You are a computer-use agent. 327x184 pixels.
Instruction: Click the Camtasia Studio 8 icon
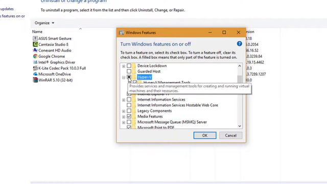click(x=35, y=44)
